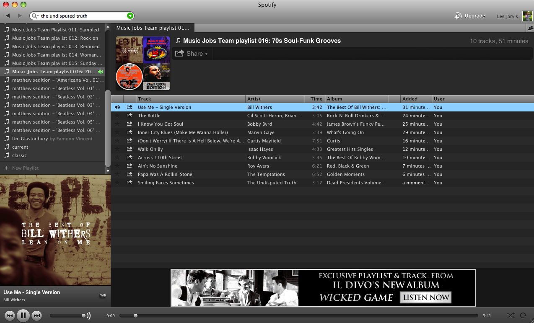Share the track I Know You Got Soul
Viewport: 534px width, 323px height.
coord(130,124)
